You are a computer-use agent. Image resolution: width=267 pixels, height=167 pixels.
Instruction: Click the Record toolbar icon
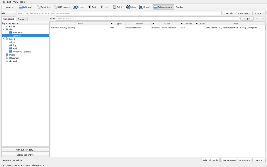point(75,7)
